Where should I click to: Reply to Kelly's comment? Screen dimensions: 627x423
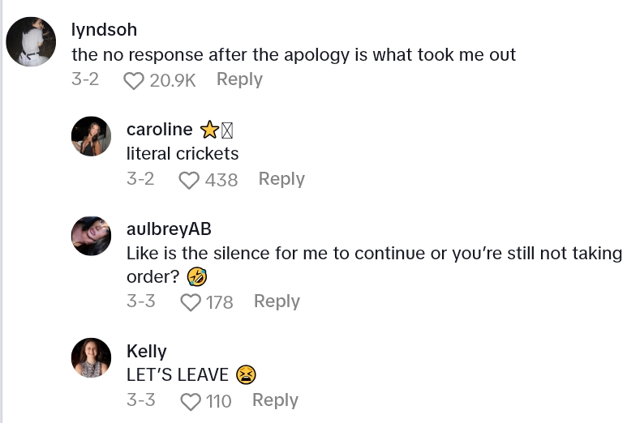coord(275,400)
